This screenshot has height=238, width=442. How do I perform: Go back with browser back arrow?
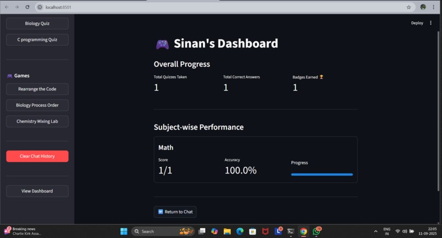point(7,7)
